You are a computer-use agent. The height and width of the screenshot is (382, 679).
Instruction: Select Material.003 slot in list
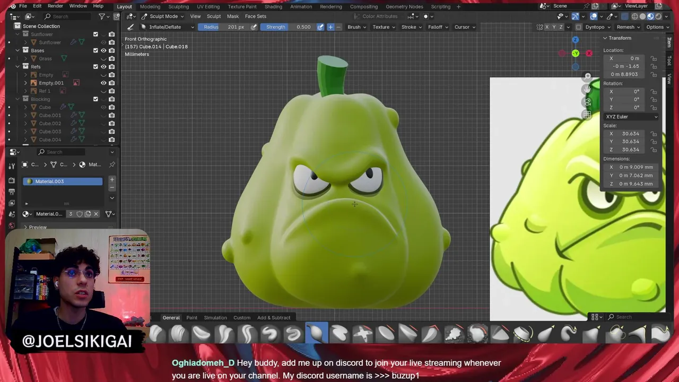[63, 181]
